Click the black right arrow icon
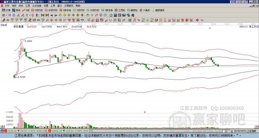This screenshot has width=259, height=138. [x=56, y=15]
